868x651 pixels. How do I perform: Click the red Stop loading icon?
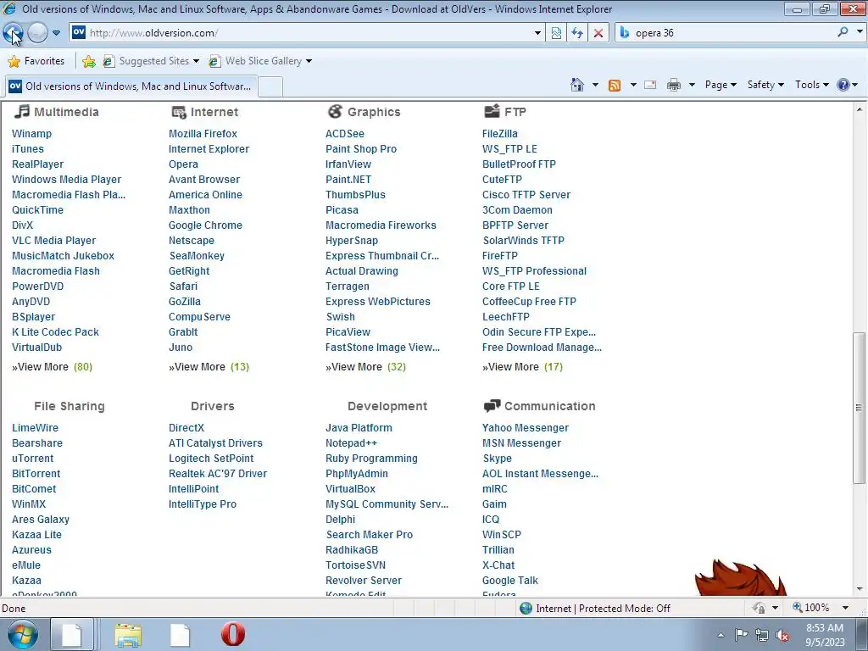tap(598, 33)
